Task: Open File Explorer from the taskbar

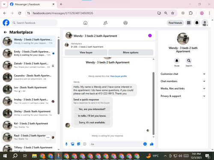Action: 34,156
